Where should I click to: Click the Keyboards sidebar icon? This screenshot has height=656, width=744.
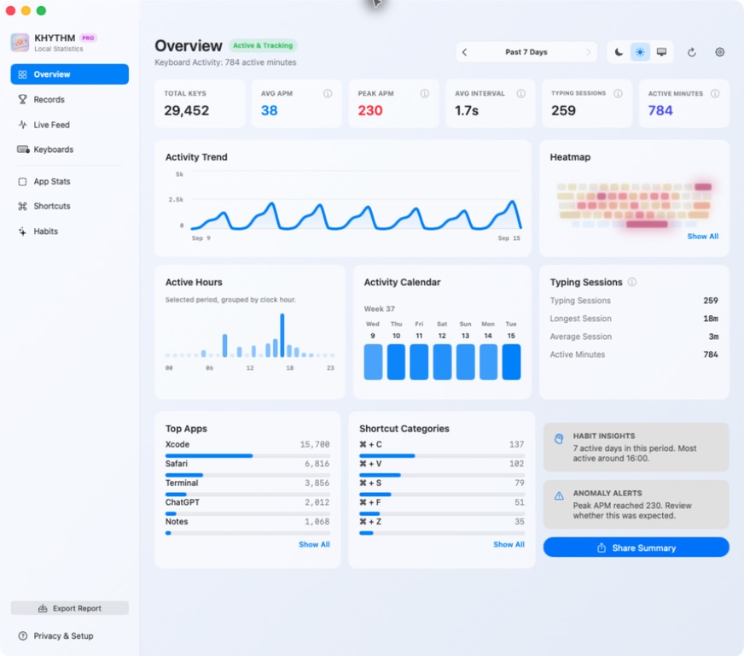[23, 149]
